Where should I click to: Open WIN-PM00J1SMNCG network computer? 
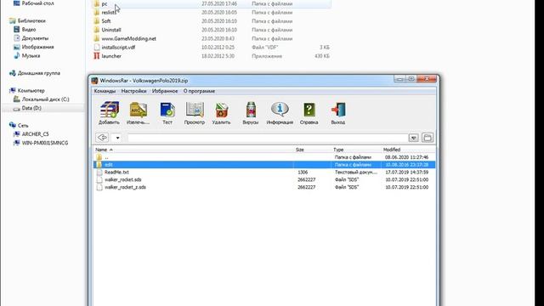pos(45,143)
